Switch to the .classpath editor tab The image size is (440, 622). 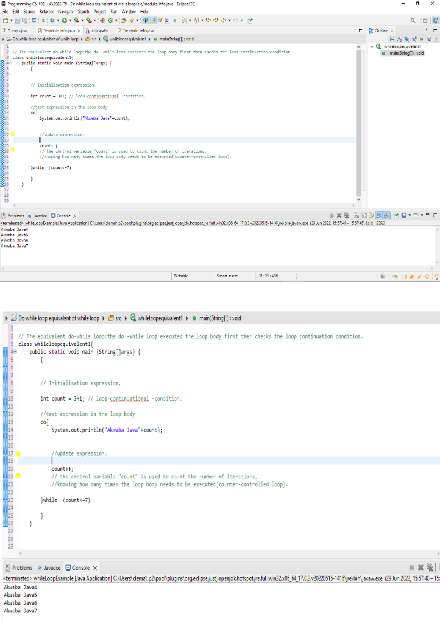click(97, 30)
